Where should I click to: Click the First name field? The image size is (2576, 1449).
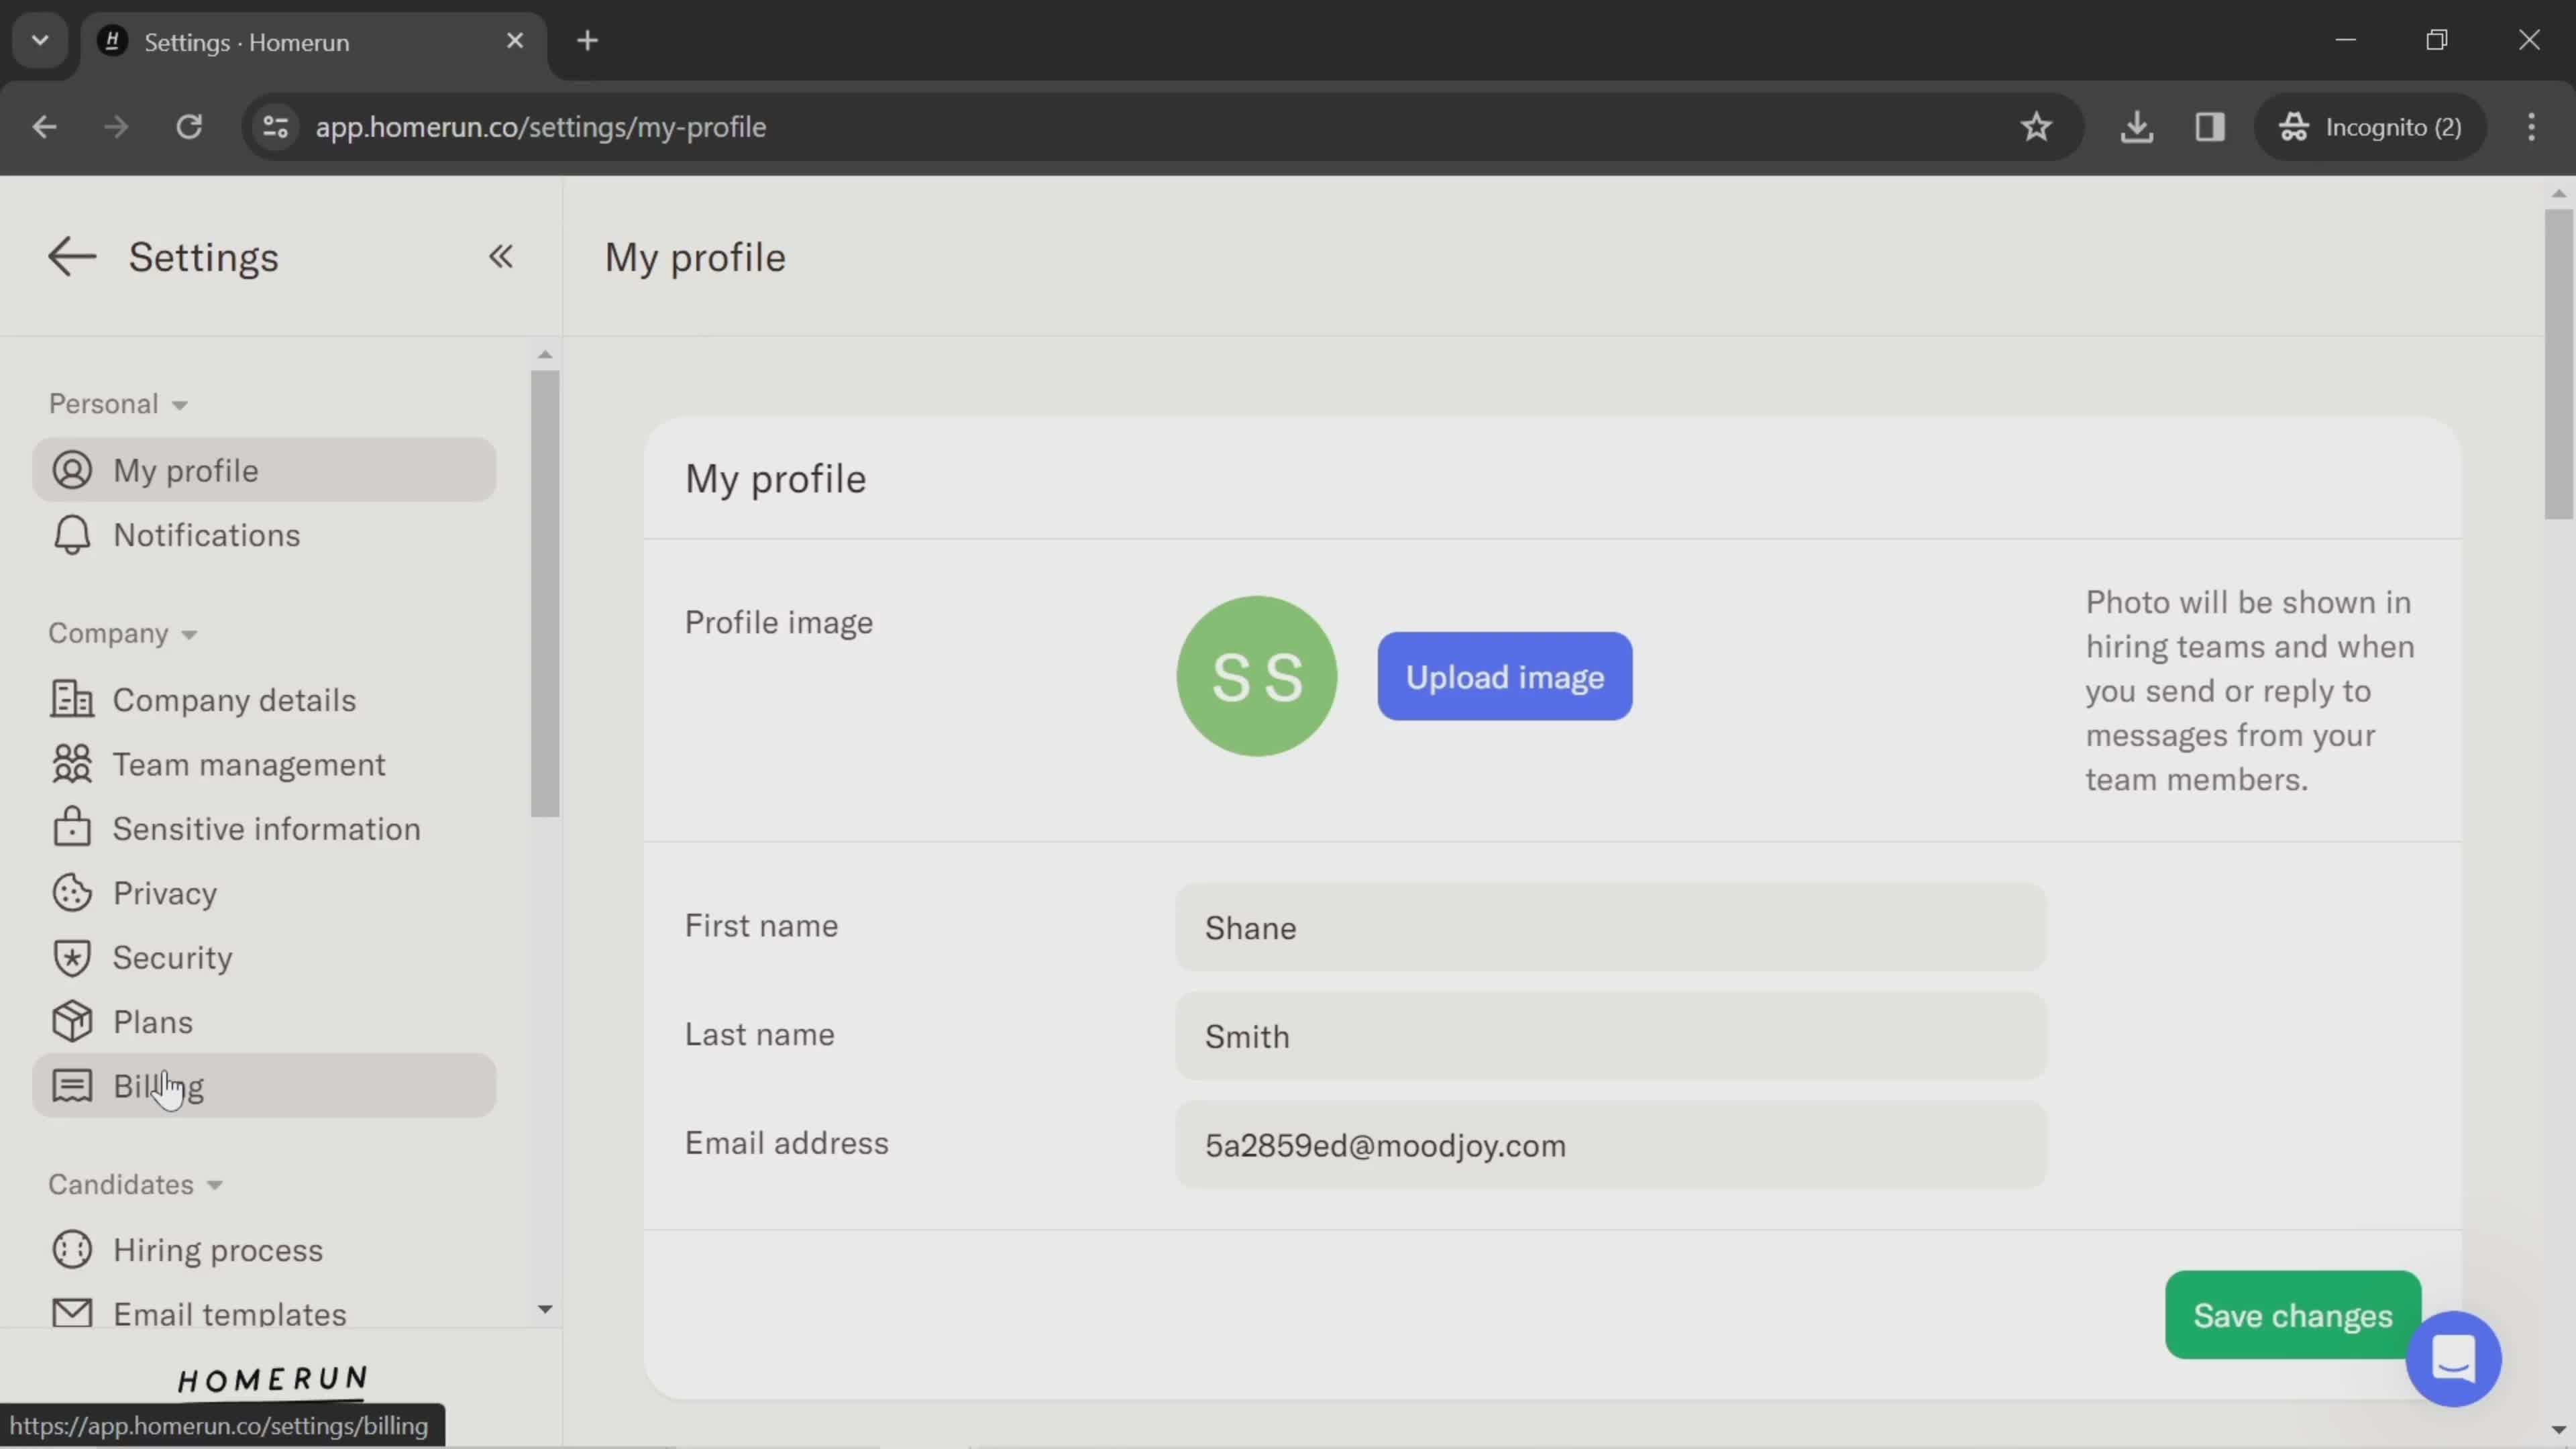[1611, 927]
